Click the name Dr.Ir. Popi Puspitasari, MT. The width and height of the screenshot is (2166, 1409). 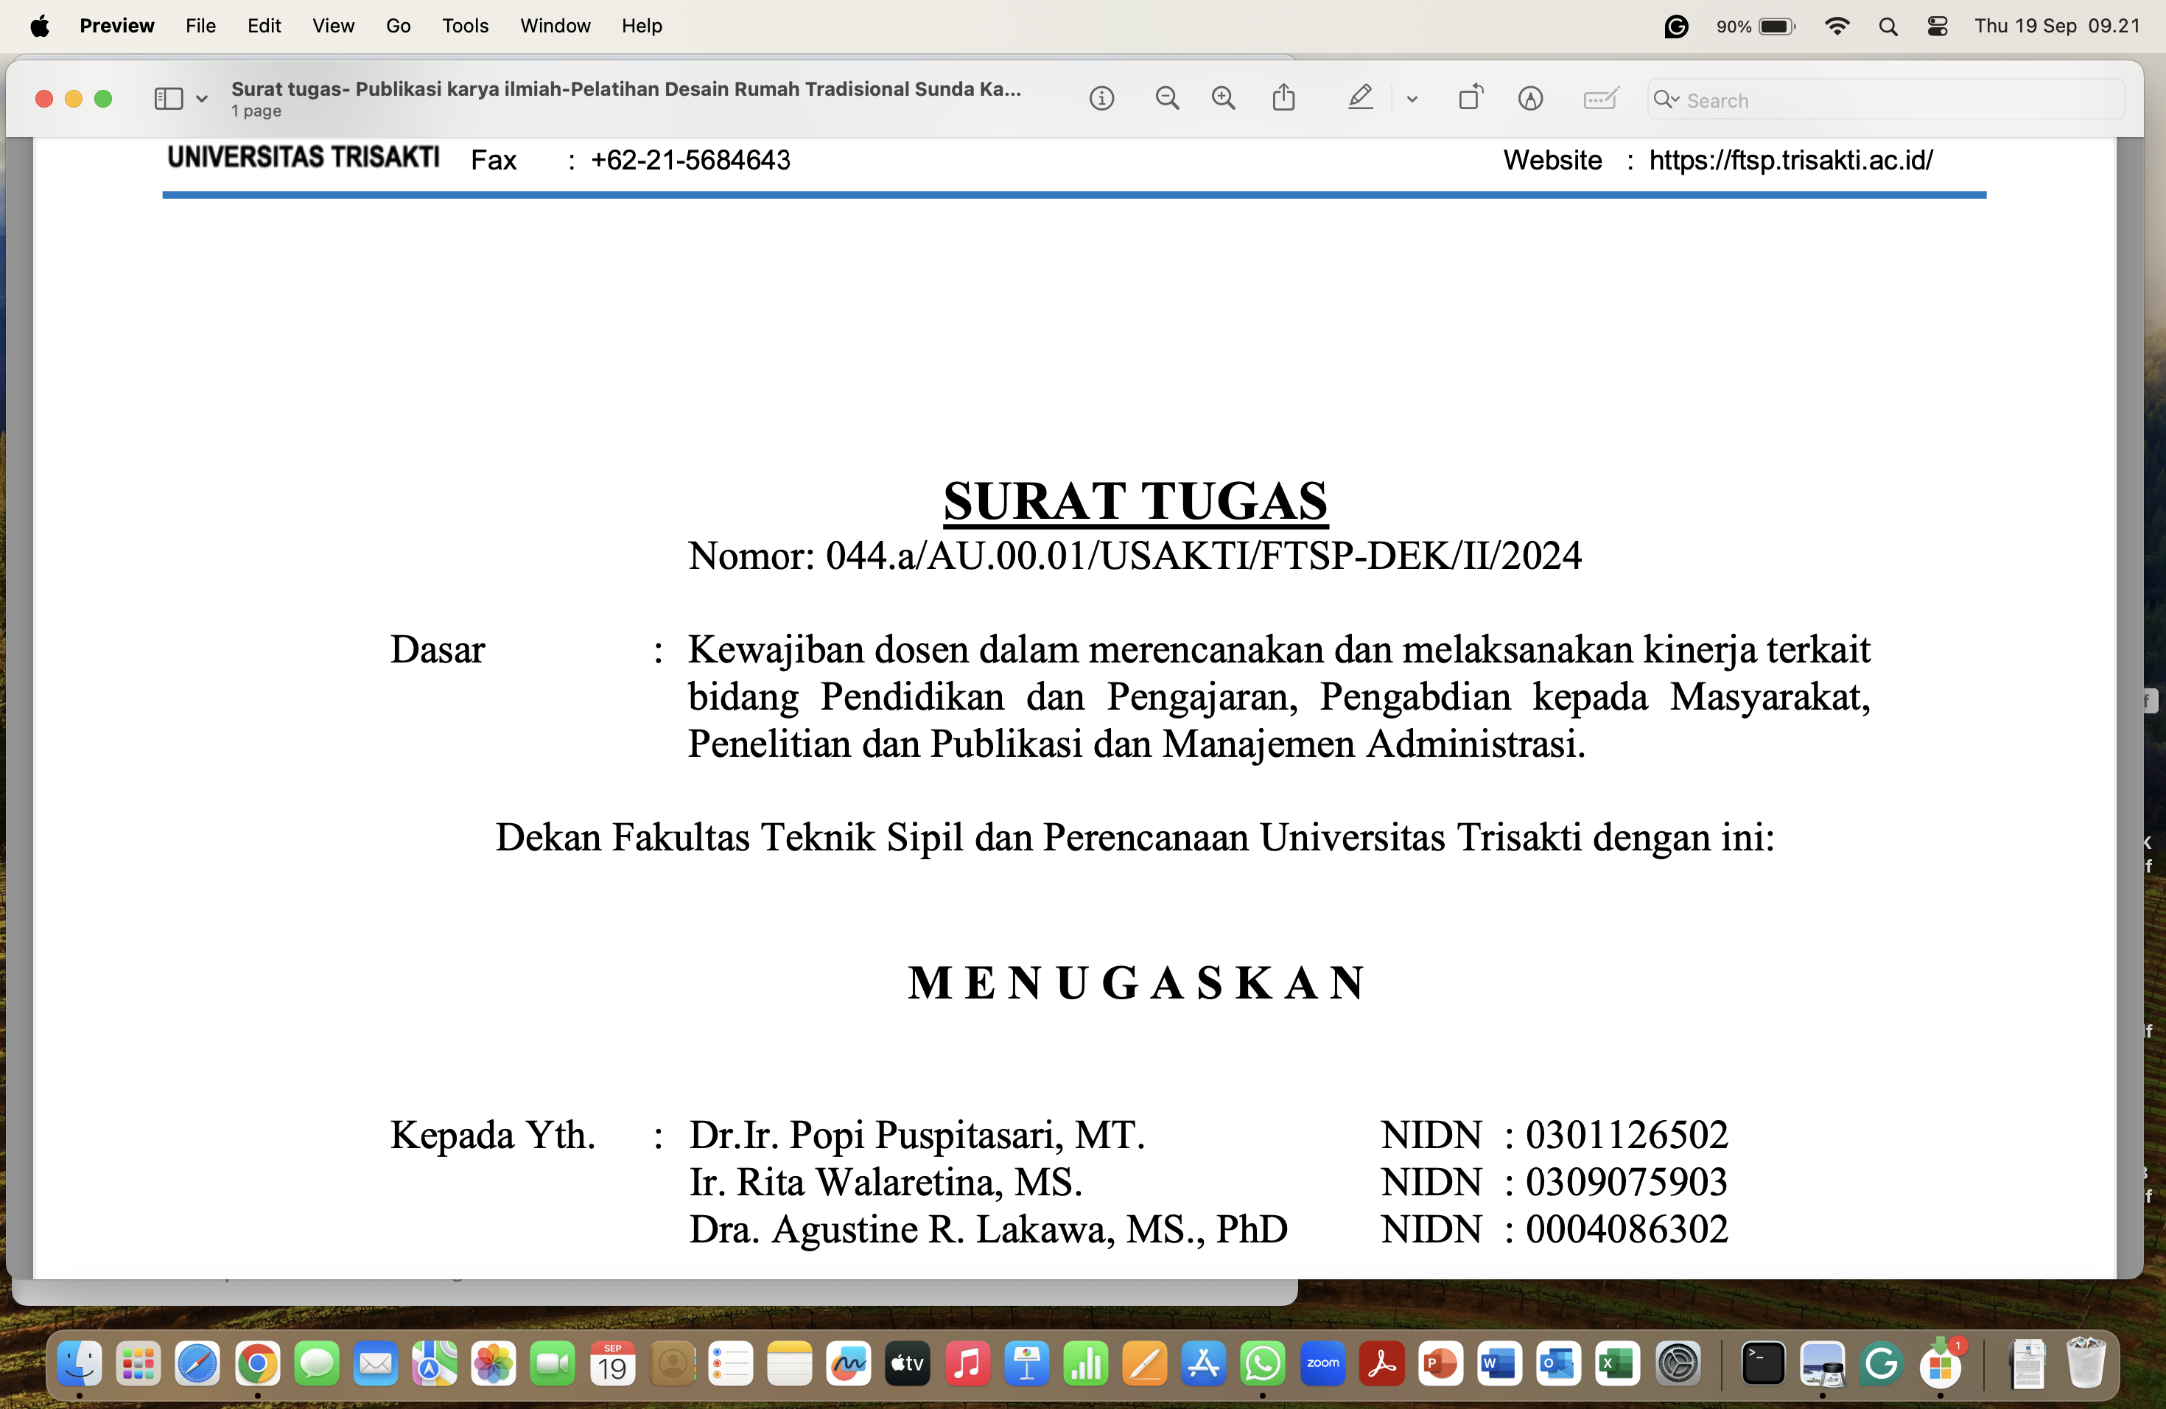tap(916, 1135)
